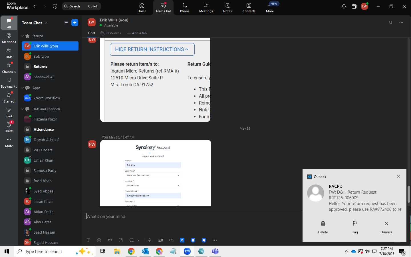Screen dimensions: 411x257
Task: Switch to the Resources tab
Action: coord(110,33)
